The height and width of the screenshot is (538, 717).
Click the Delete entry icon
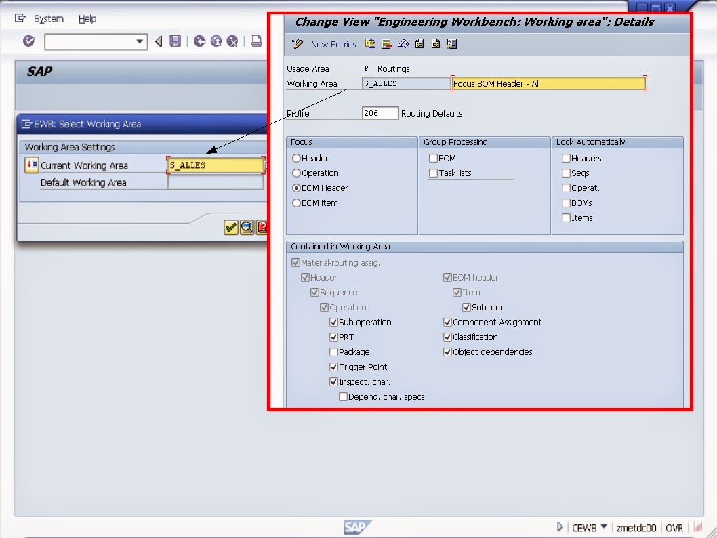click(x=386, y=44)
